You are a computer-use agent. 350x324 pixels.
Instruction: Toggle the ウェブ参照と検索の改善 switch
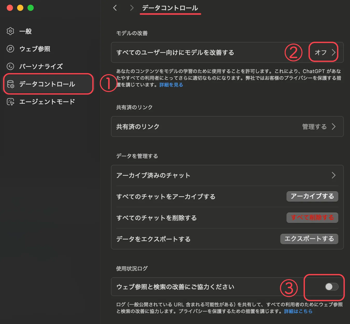click(332, 287)
